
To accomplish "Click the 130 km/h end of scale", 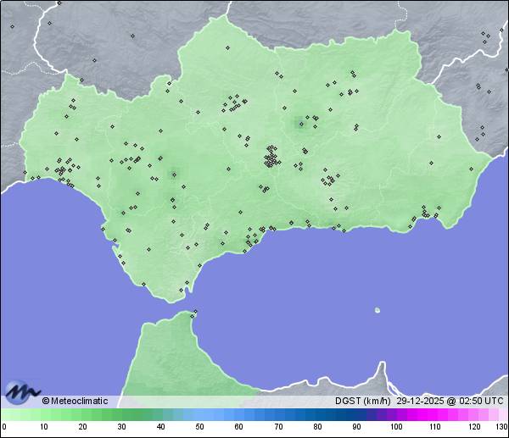I will click(503, 415).
